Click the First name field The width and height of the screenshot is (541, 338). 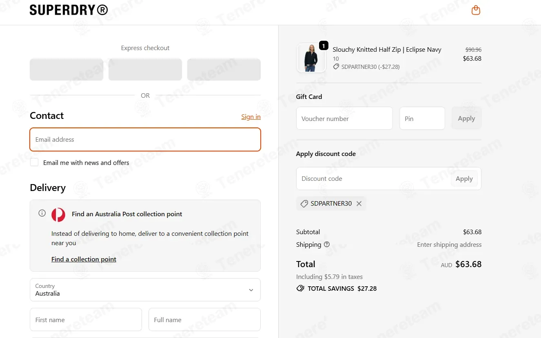pos(86,320)
